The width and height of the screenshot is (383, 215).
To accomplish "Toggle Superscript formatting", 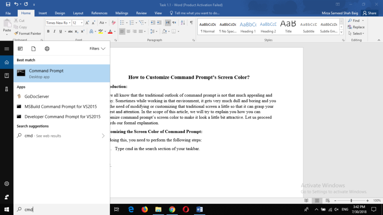I will tap(83, 31).
